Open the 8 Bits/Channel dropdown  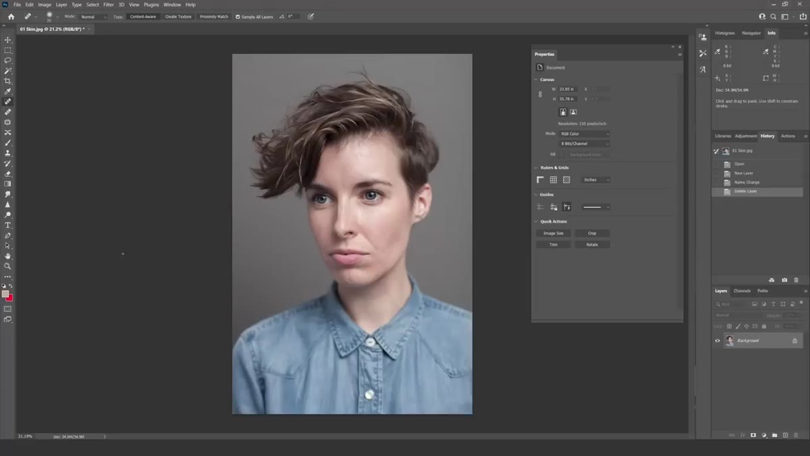pyautogui.click(x=584, y=144)
